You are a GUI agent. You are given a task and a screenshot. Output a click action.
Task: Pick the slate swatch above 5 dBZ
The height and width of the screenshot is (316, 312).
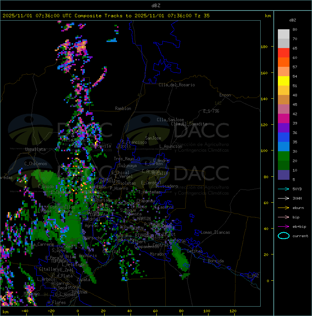(x=283, y=175)
